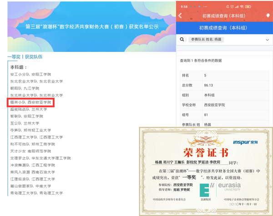Tap the lightbulb icon in the header
Viewport: 273px width, 216px height.
point(268,16)
